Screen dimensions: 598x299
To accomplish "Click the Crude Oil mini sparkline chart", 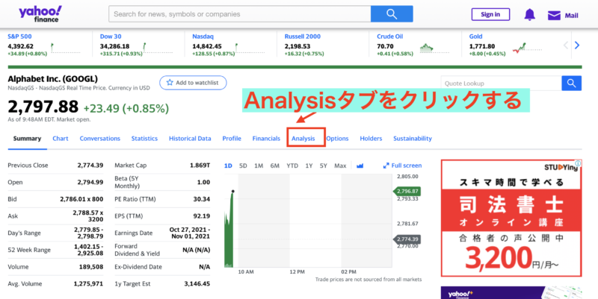I will [435, 48].
